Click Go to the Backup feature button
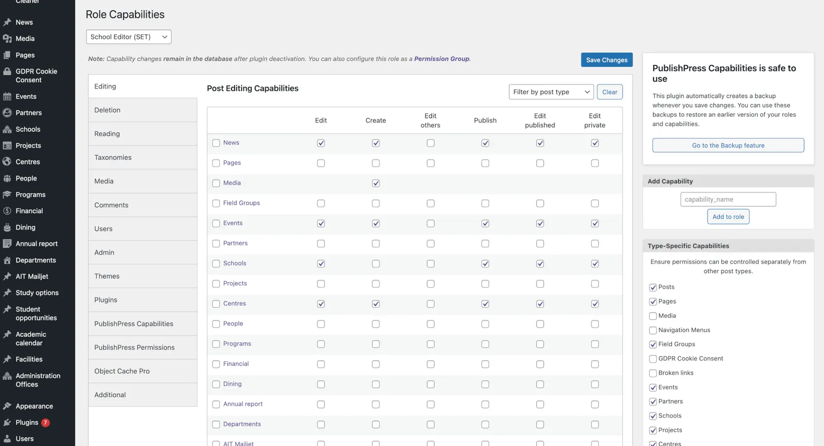824x446 pixels. (x=728, y=146)
